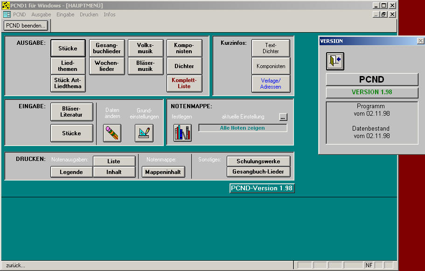425x271 pixels.
Task: Print the Mappeninhalt
Action: [x=163, y=172]
